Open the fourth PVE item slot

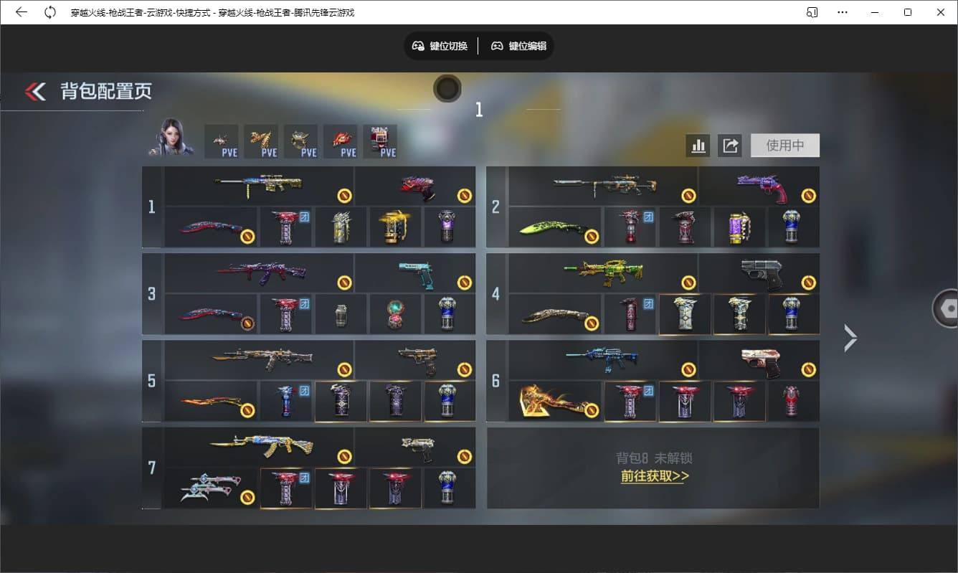[341, 141]
